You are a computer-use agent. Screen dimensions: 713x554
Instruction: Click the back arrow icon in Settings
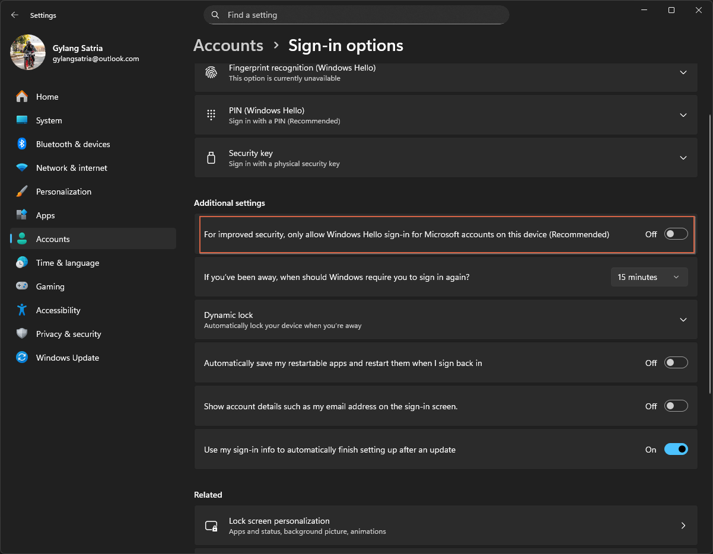pos(15,15)
